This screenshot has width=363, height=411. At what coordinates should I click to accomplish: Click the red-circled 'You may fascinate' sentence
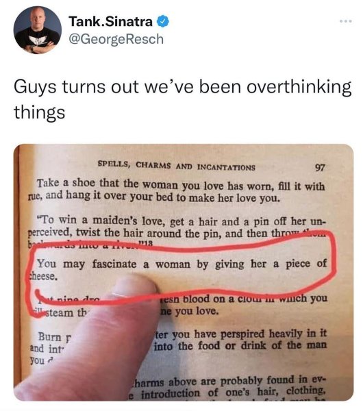point(177,269)
